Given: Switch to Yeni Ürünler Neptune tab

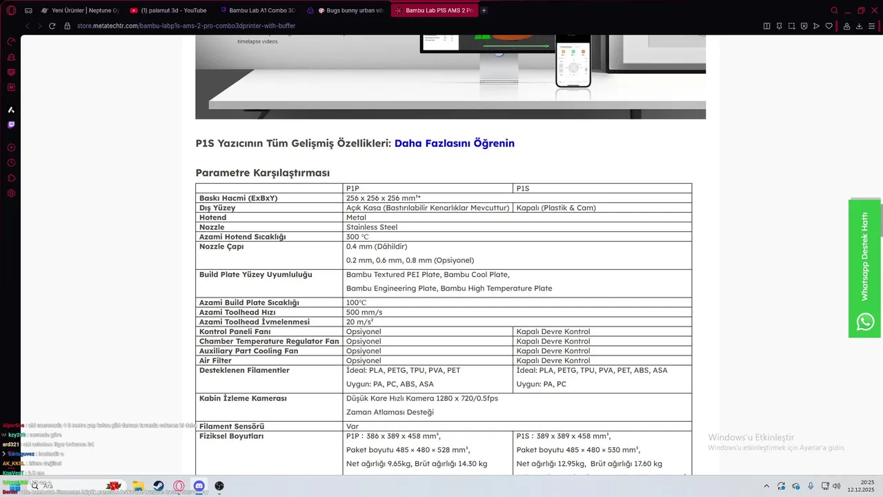Looking at the screenshot, I should 80,10.
